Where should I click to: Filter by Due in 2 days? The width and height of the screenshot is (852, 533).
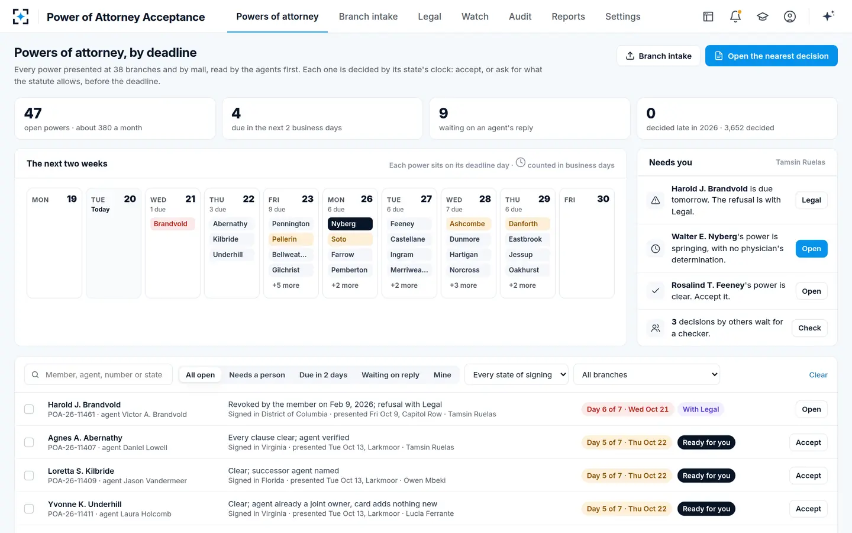323,375
